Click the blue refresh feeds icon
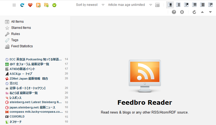 point(22,5)
